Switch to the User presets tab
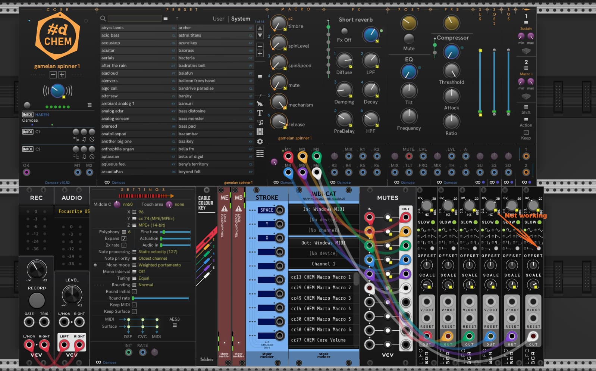This screenshot has width=596, height=371. point(219,19)
